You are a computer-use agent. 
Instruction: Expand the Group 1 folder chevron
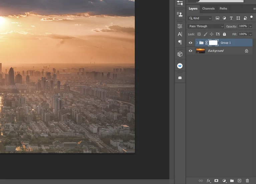tap(197, 43)
